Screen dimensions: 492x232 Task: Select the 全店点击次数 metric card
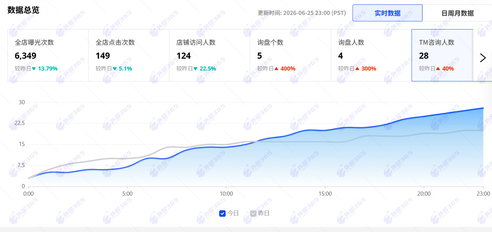129,55
